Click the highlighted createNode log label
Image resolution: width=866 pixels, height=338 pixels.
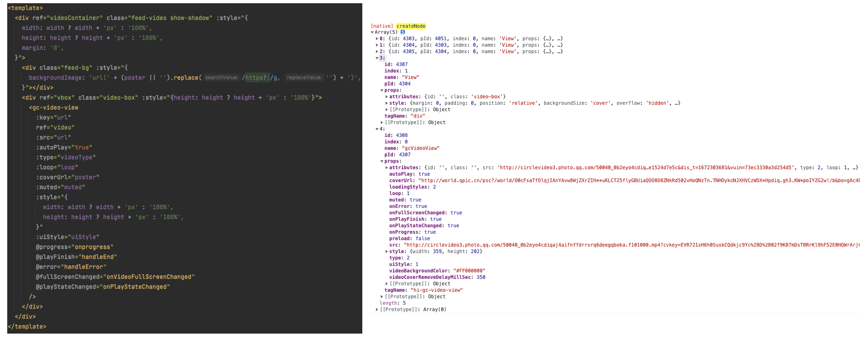coord(411,26)
